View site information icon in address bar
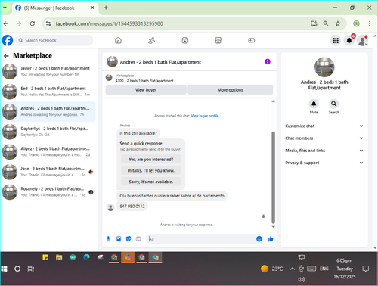The height and width of the screenshot is (286, 378). pos(48,23)
